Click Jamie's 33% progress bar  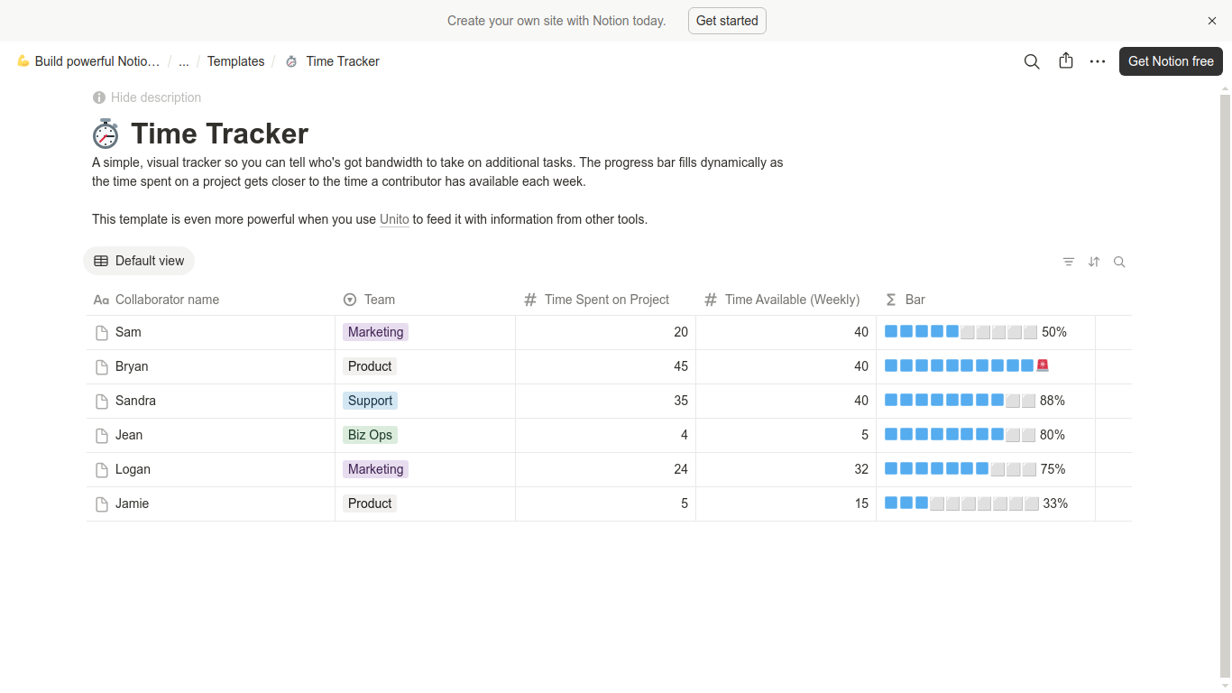[x=977, y=504]
